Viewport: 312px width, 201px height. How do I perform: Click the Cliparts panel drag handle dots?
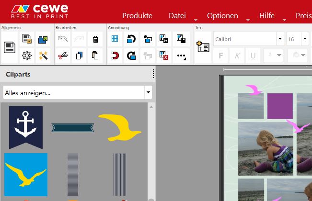153,74
